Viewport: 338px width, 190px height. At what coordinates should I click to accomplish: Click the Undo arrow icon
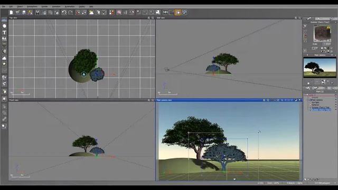pos(64,13)
